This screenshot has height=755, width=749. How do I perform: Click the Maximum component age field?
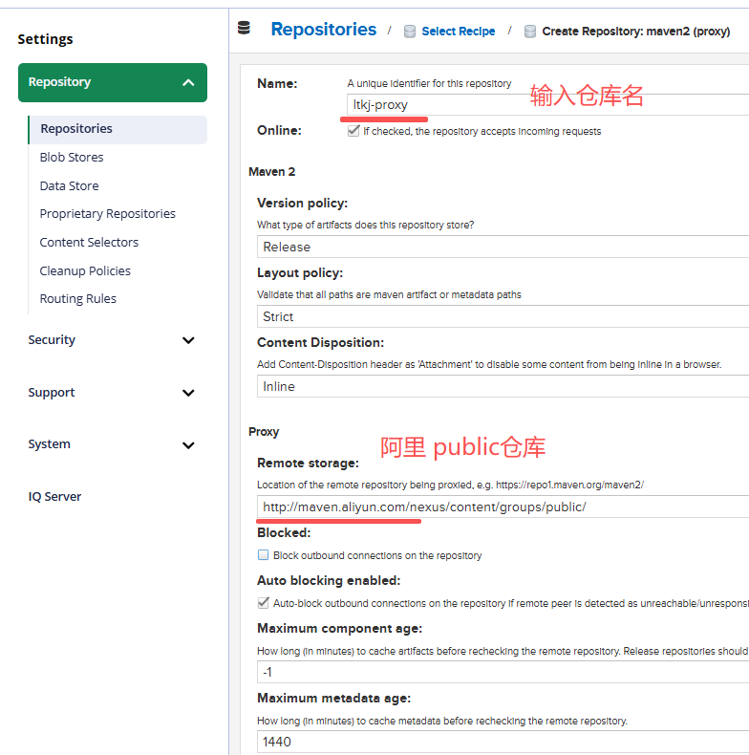503,672
